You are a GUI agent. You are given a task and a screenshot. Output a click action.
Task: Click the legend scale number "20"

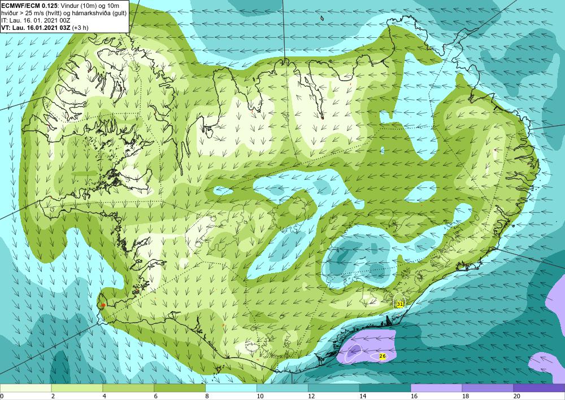coord(517,396)
